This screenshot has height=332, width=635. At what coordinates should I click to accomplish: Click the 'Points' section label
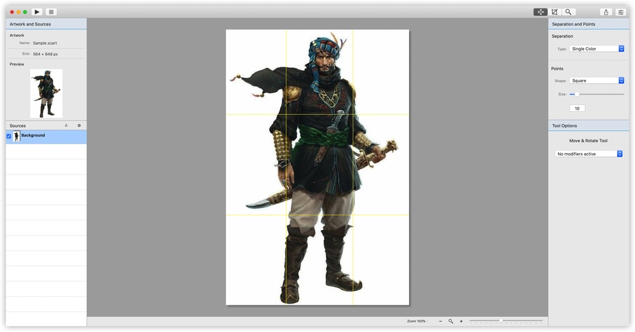558,69
